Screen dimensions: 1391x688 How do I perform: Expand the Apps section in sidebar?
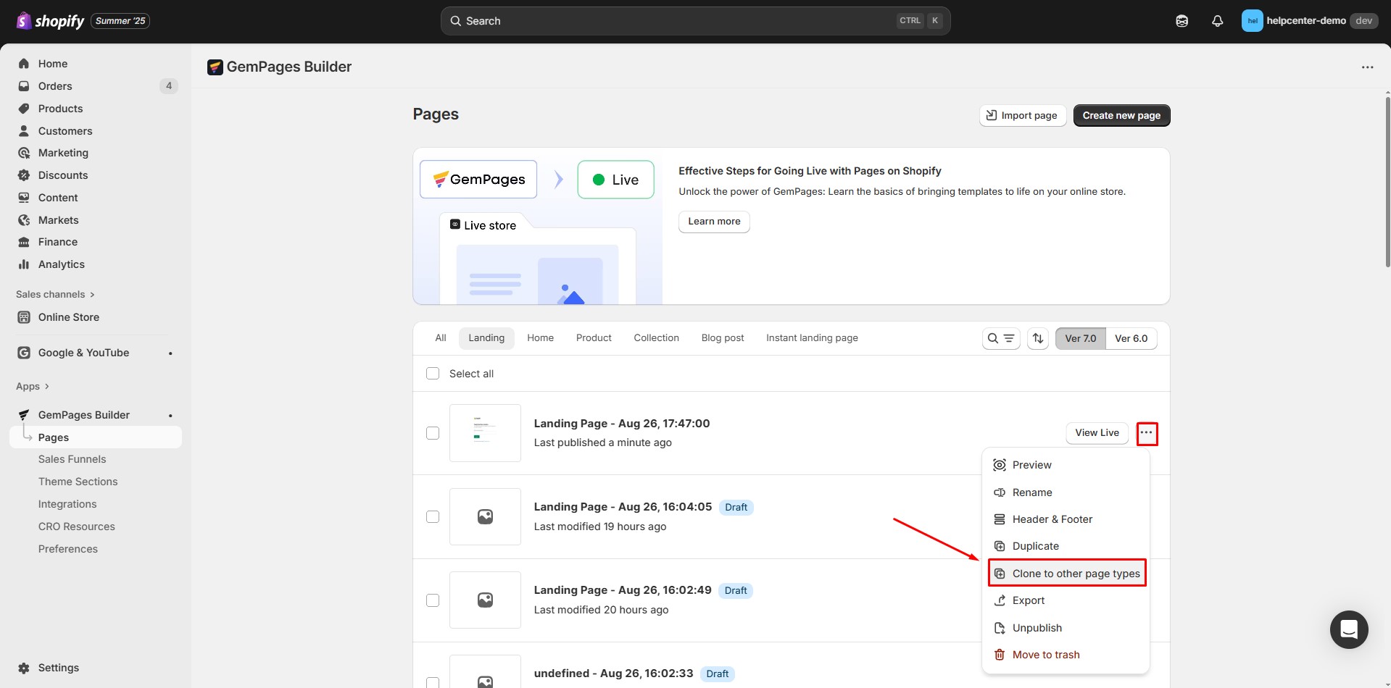pos(33,387)
